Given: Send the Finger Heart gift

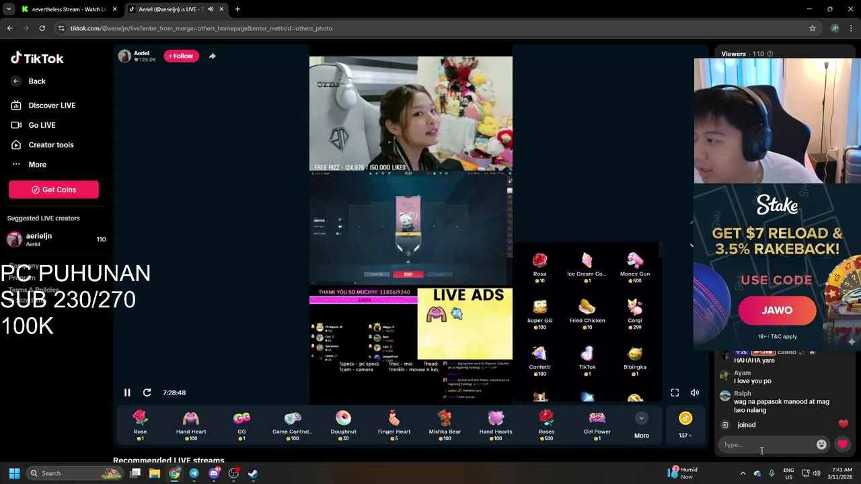Looking at the screenshot, I should 394,426.
